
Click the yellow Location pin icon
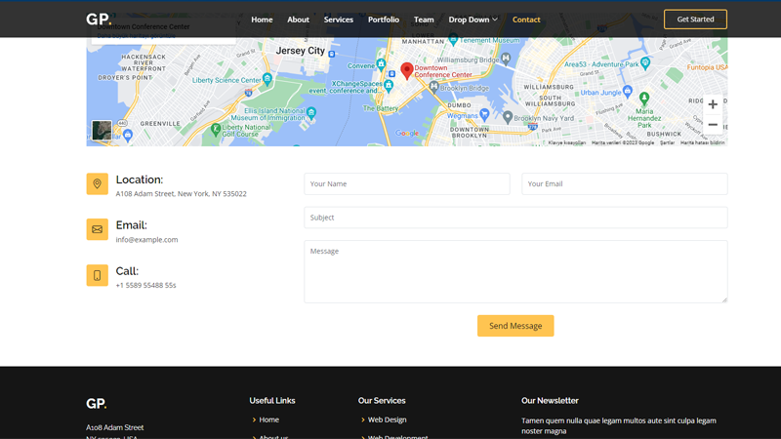pyautogui.click(x=97, y=183)
